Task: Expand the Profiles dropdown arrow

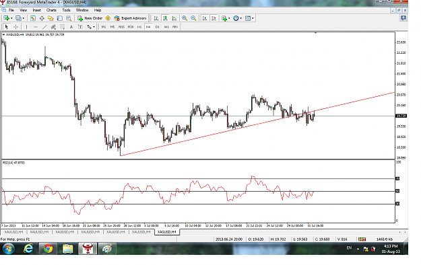Action: tap(24, 18)
